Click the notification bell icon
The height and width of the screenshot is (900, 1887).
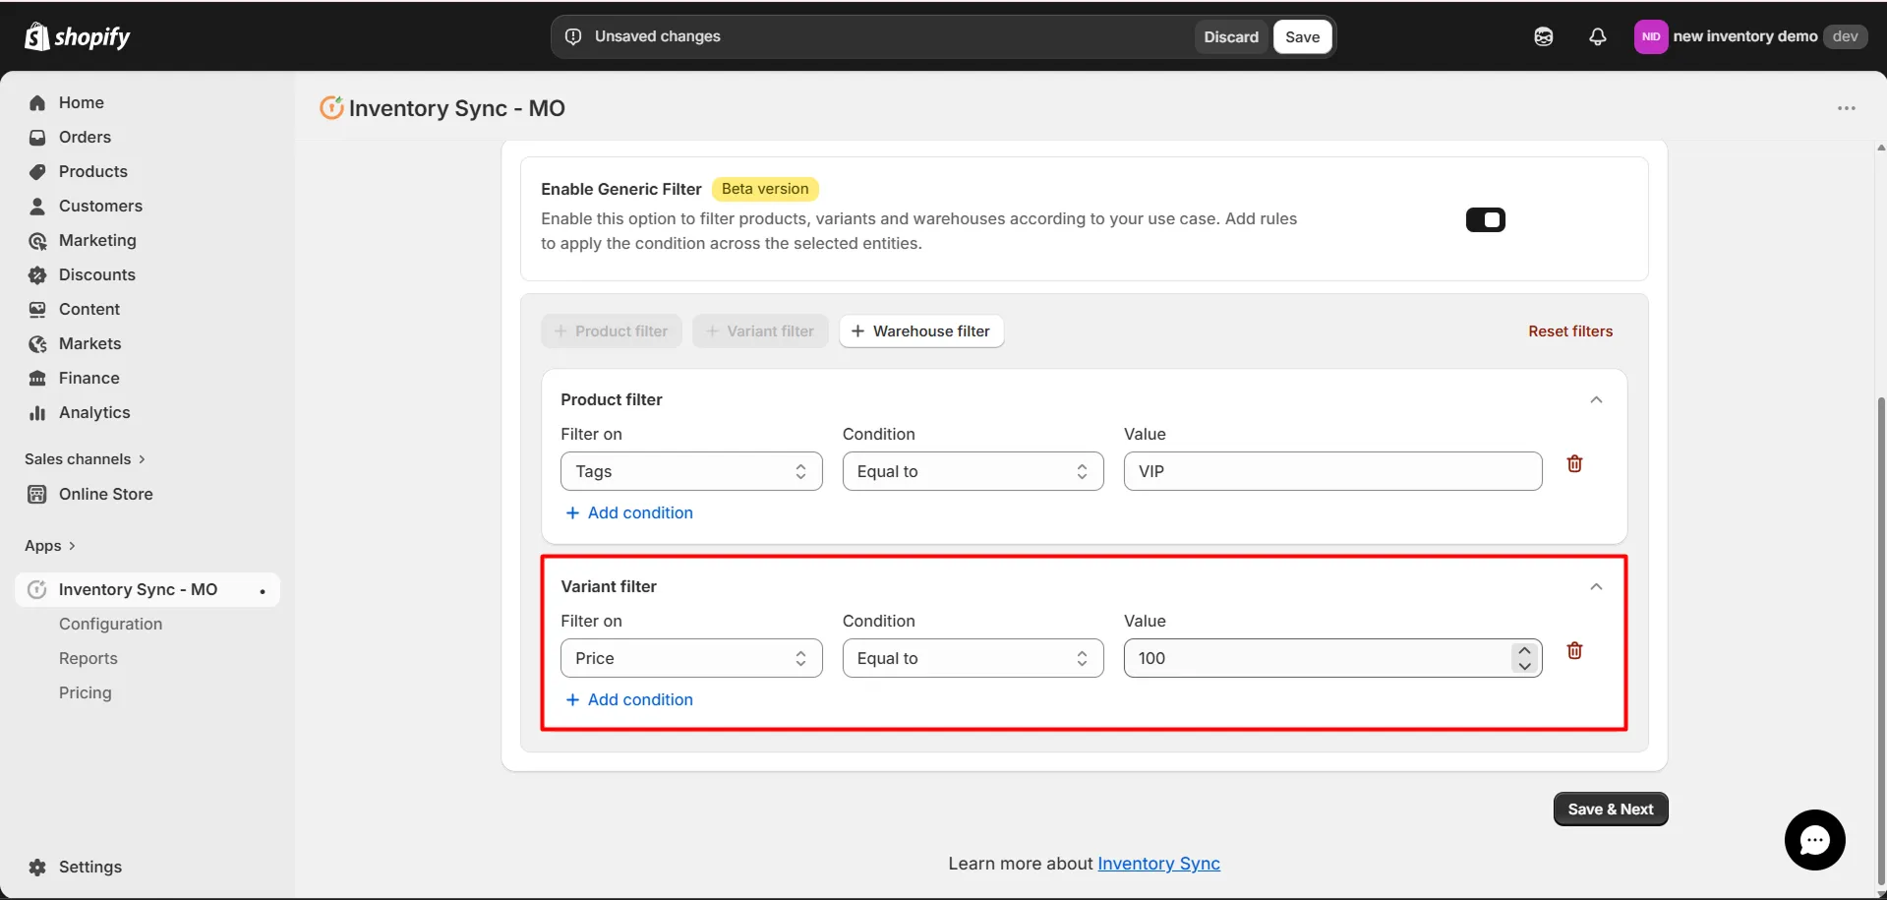coord(1597,36)
